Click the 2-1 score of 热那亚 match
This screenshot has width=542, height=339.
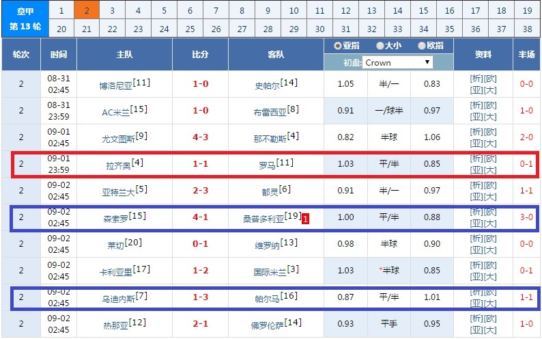[x=201, y=323]
